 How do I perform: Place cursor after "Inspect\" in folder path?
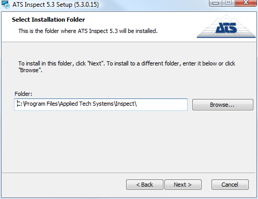pyautogui.click(x=137, y=104)
